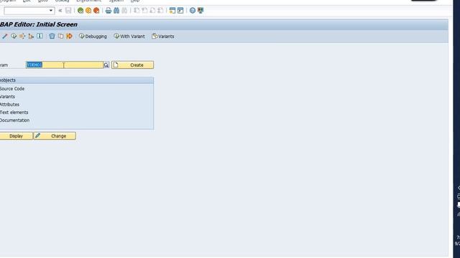Click the object hierarchy icon

click(x=31, y=36)
